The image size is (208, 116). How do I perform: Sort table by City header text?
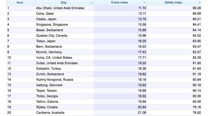click(64, 3)
